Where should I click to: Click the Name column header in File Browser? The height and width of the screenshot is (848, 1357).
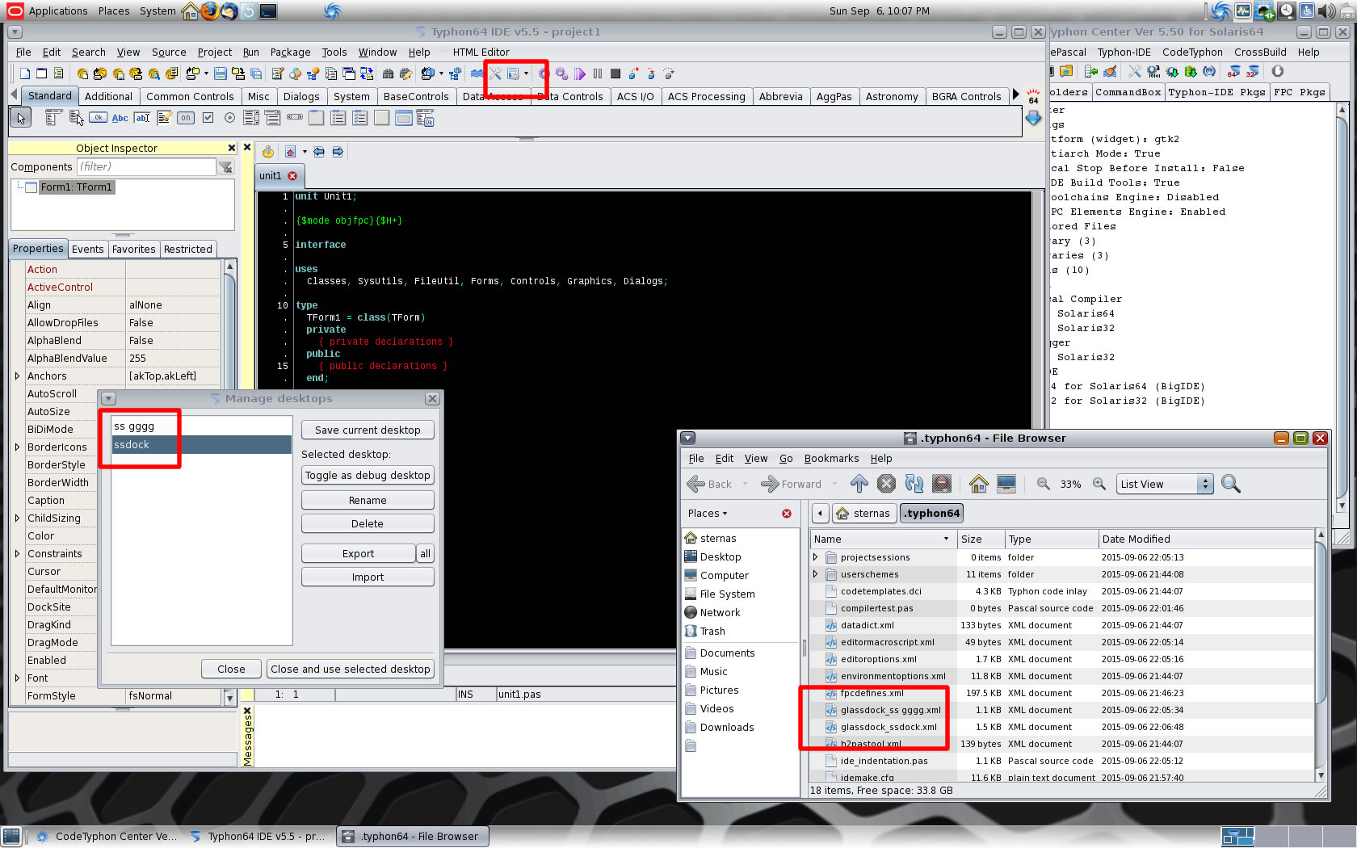(884, 539)
